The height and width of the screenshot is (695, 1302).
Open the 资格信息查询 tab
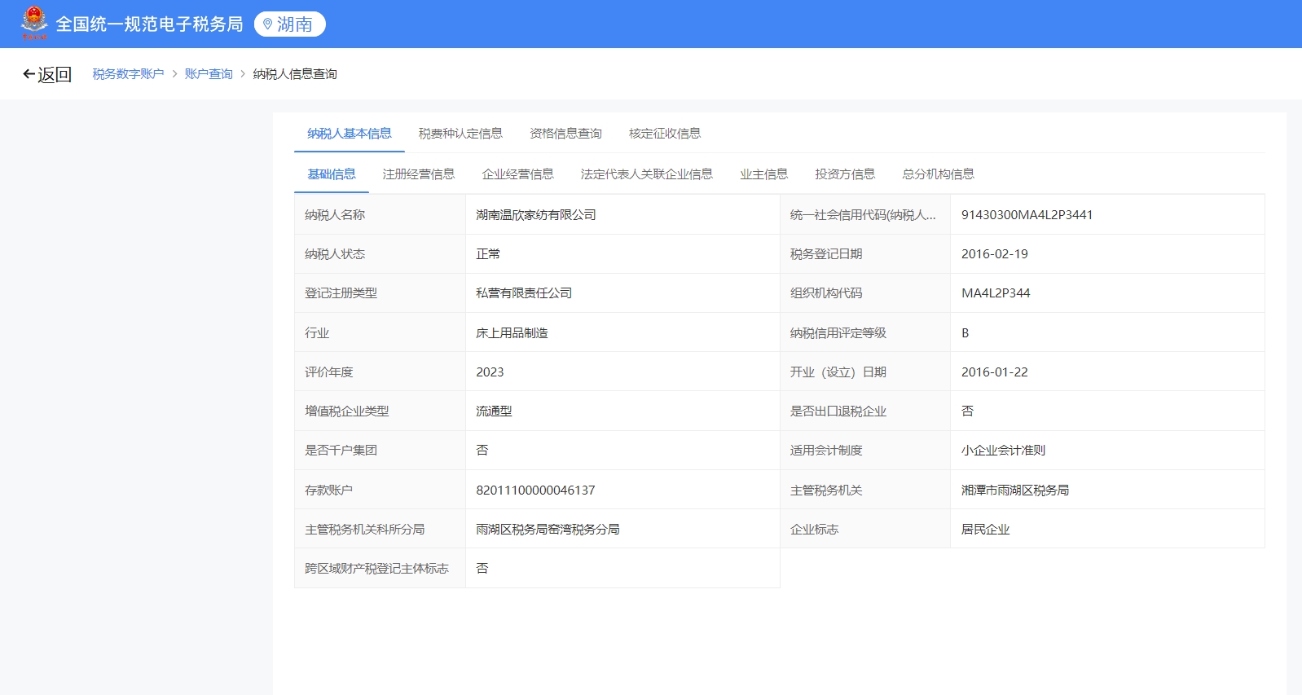coord(565,134)
